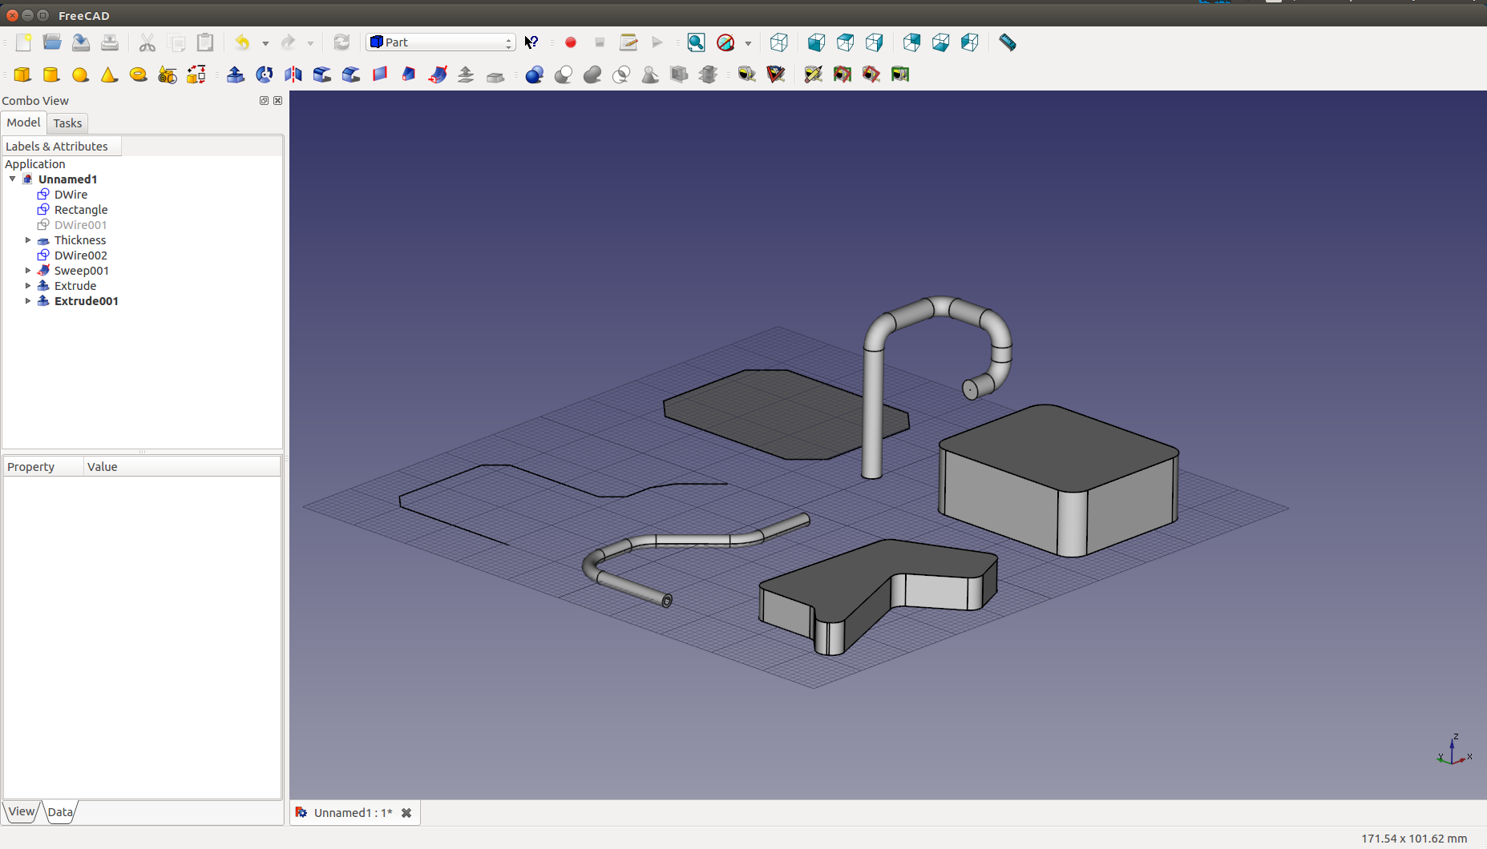The height and width of the screenshot is (849, 1487).
Task: Start recording a macro
Action: [x=571, y=42]
